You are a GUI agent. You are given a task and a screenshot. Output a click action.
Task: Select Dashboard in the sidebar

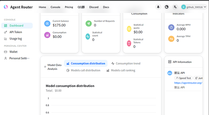(x=17, y=26)
